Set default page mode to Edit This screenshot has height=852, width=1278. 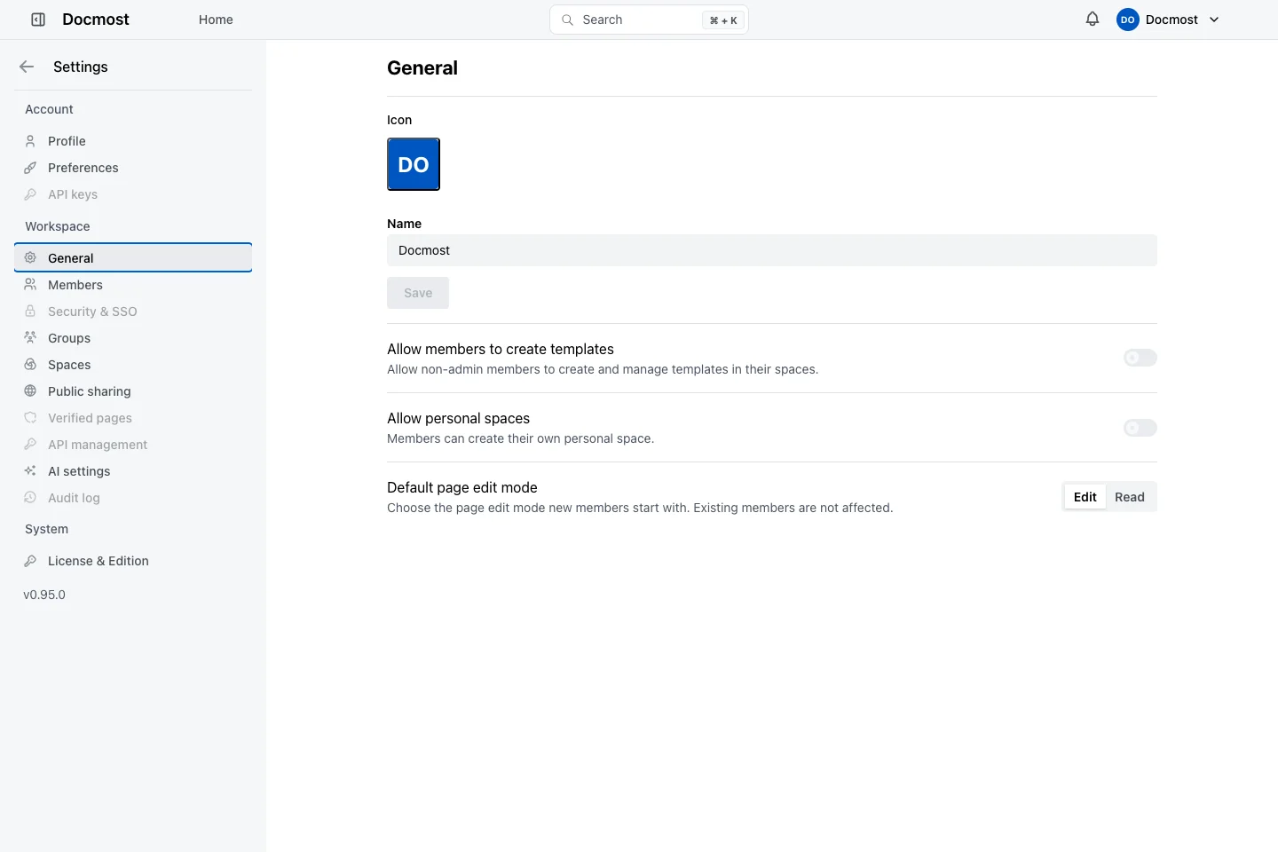click(1085, 497)
